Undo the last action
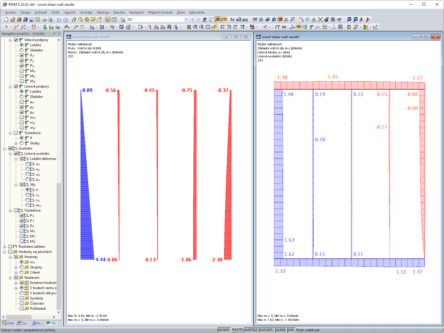The width and height of the screenshot is (444, 333). pyautogui.click(x=59, y=20)
